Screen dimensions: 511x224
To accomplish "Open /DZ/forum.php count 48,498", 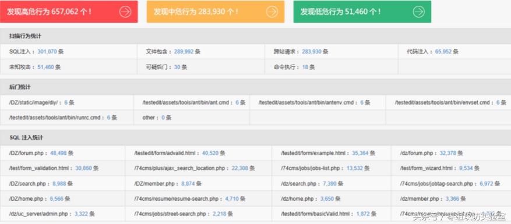I will point(58,152).
